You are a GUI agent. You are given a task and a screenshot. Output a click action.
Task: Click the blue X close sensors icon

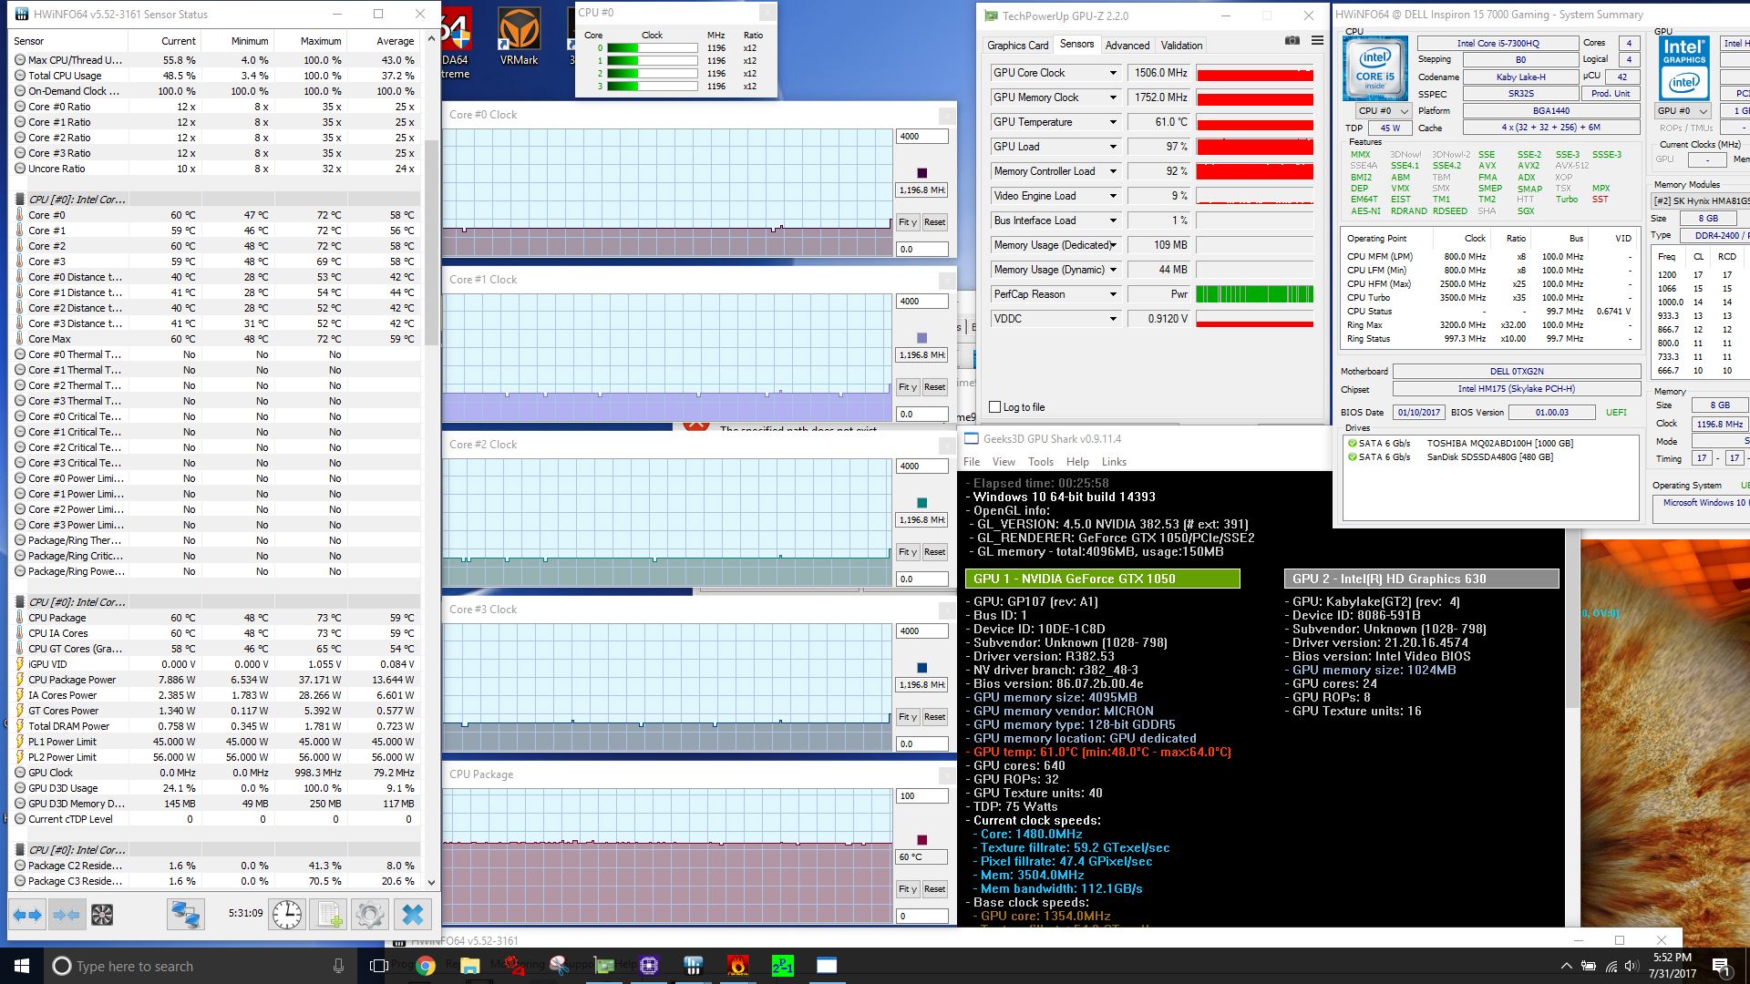(x=412, y=914)
